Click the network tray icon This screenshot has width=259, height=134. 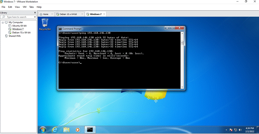tap(235, 130)
